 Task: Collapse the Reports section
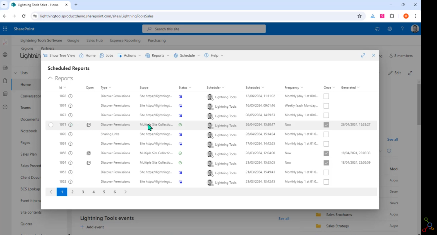[50, 78]
